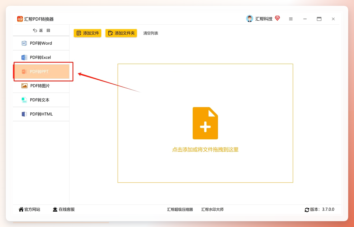Click the text file icon beside PDF转文本

pos(24,100)
